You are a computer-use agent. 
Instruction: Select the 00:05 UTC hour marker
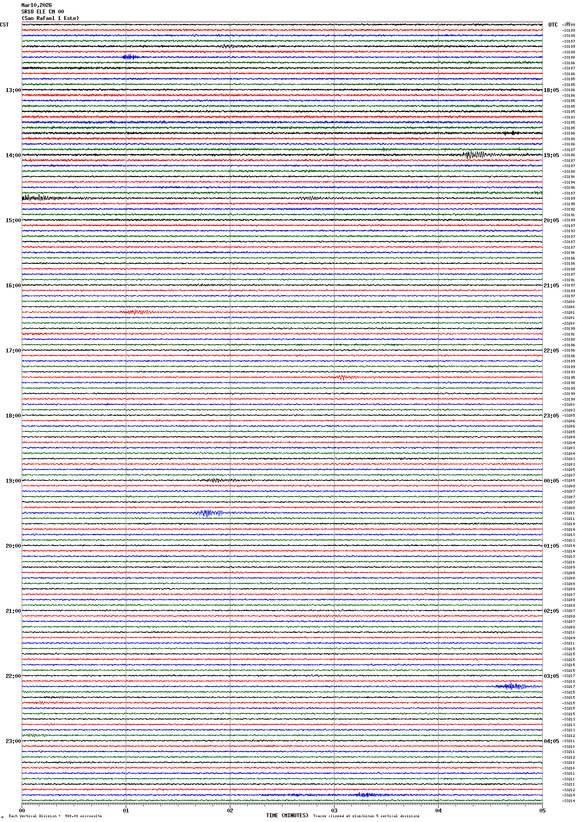pos(551,481)
